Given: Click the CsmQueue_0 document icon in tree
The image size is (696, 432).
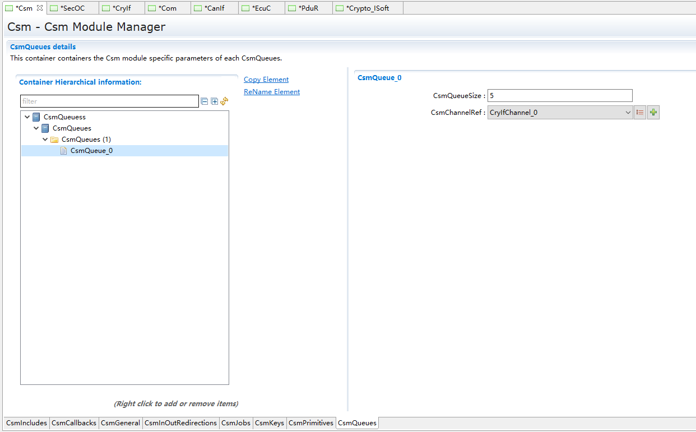Looking at the screenshot, I should (x=64, y=151).
